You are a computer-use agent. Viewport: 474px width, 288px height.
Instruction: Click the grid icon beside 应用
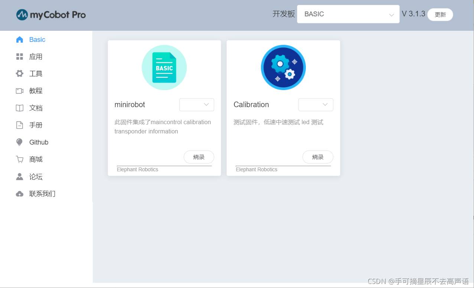click(x=20, y=57)
